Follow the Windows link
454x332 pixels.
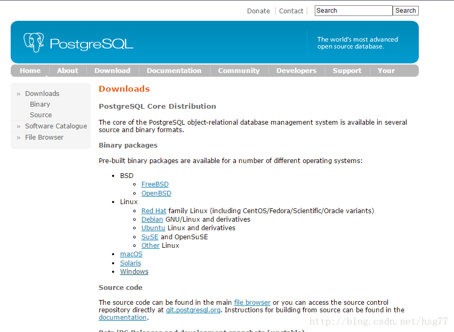[x=134, y=272]
